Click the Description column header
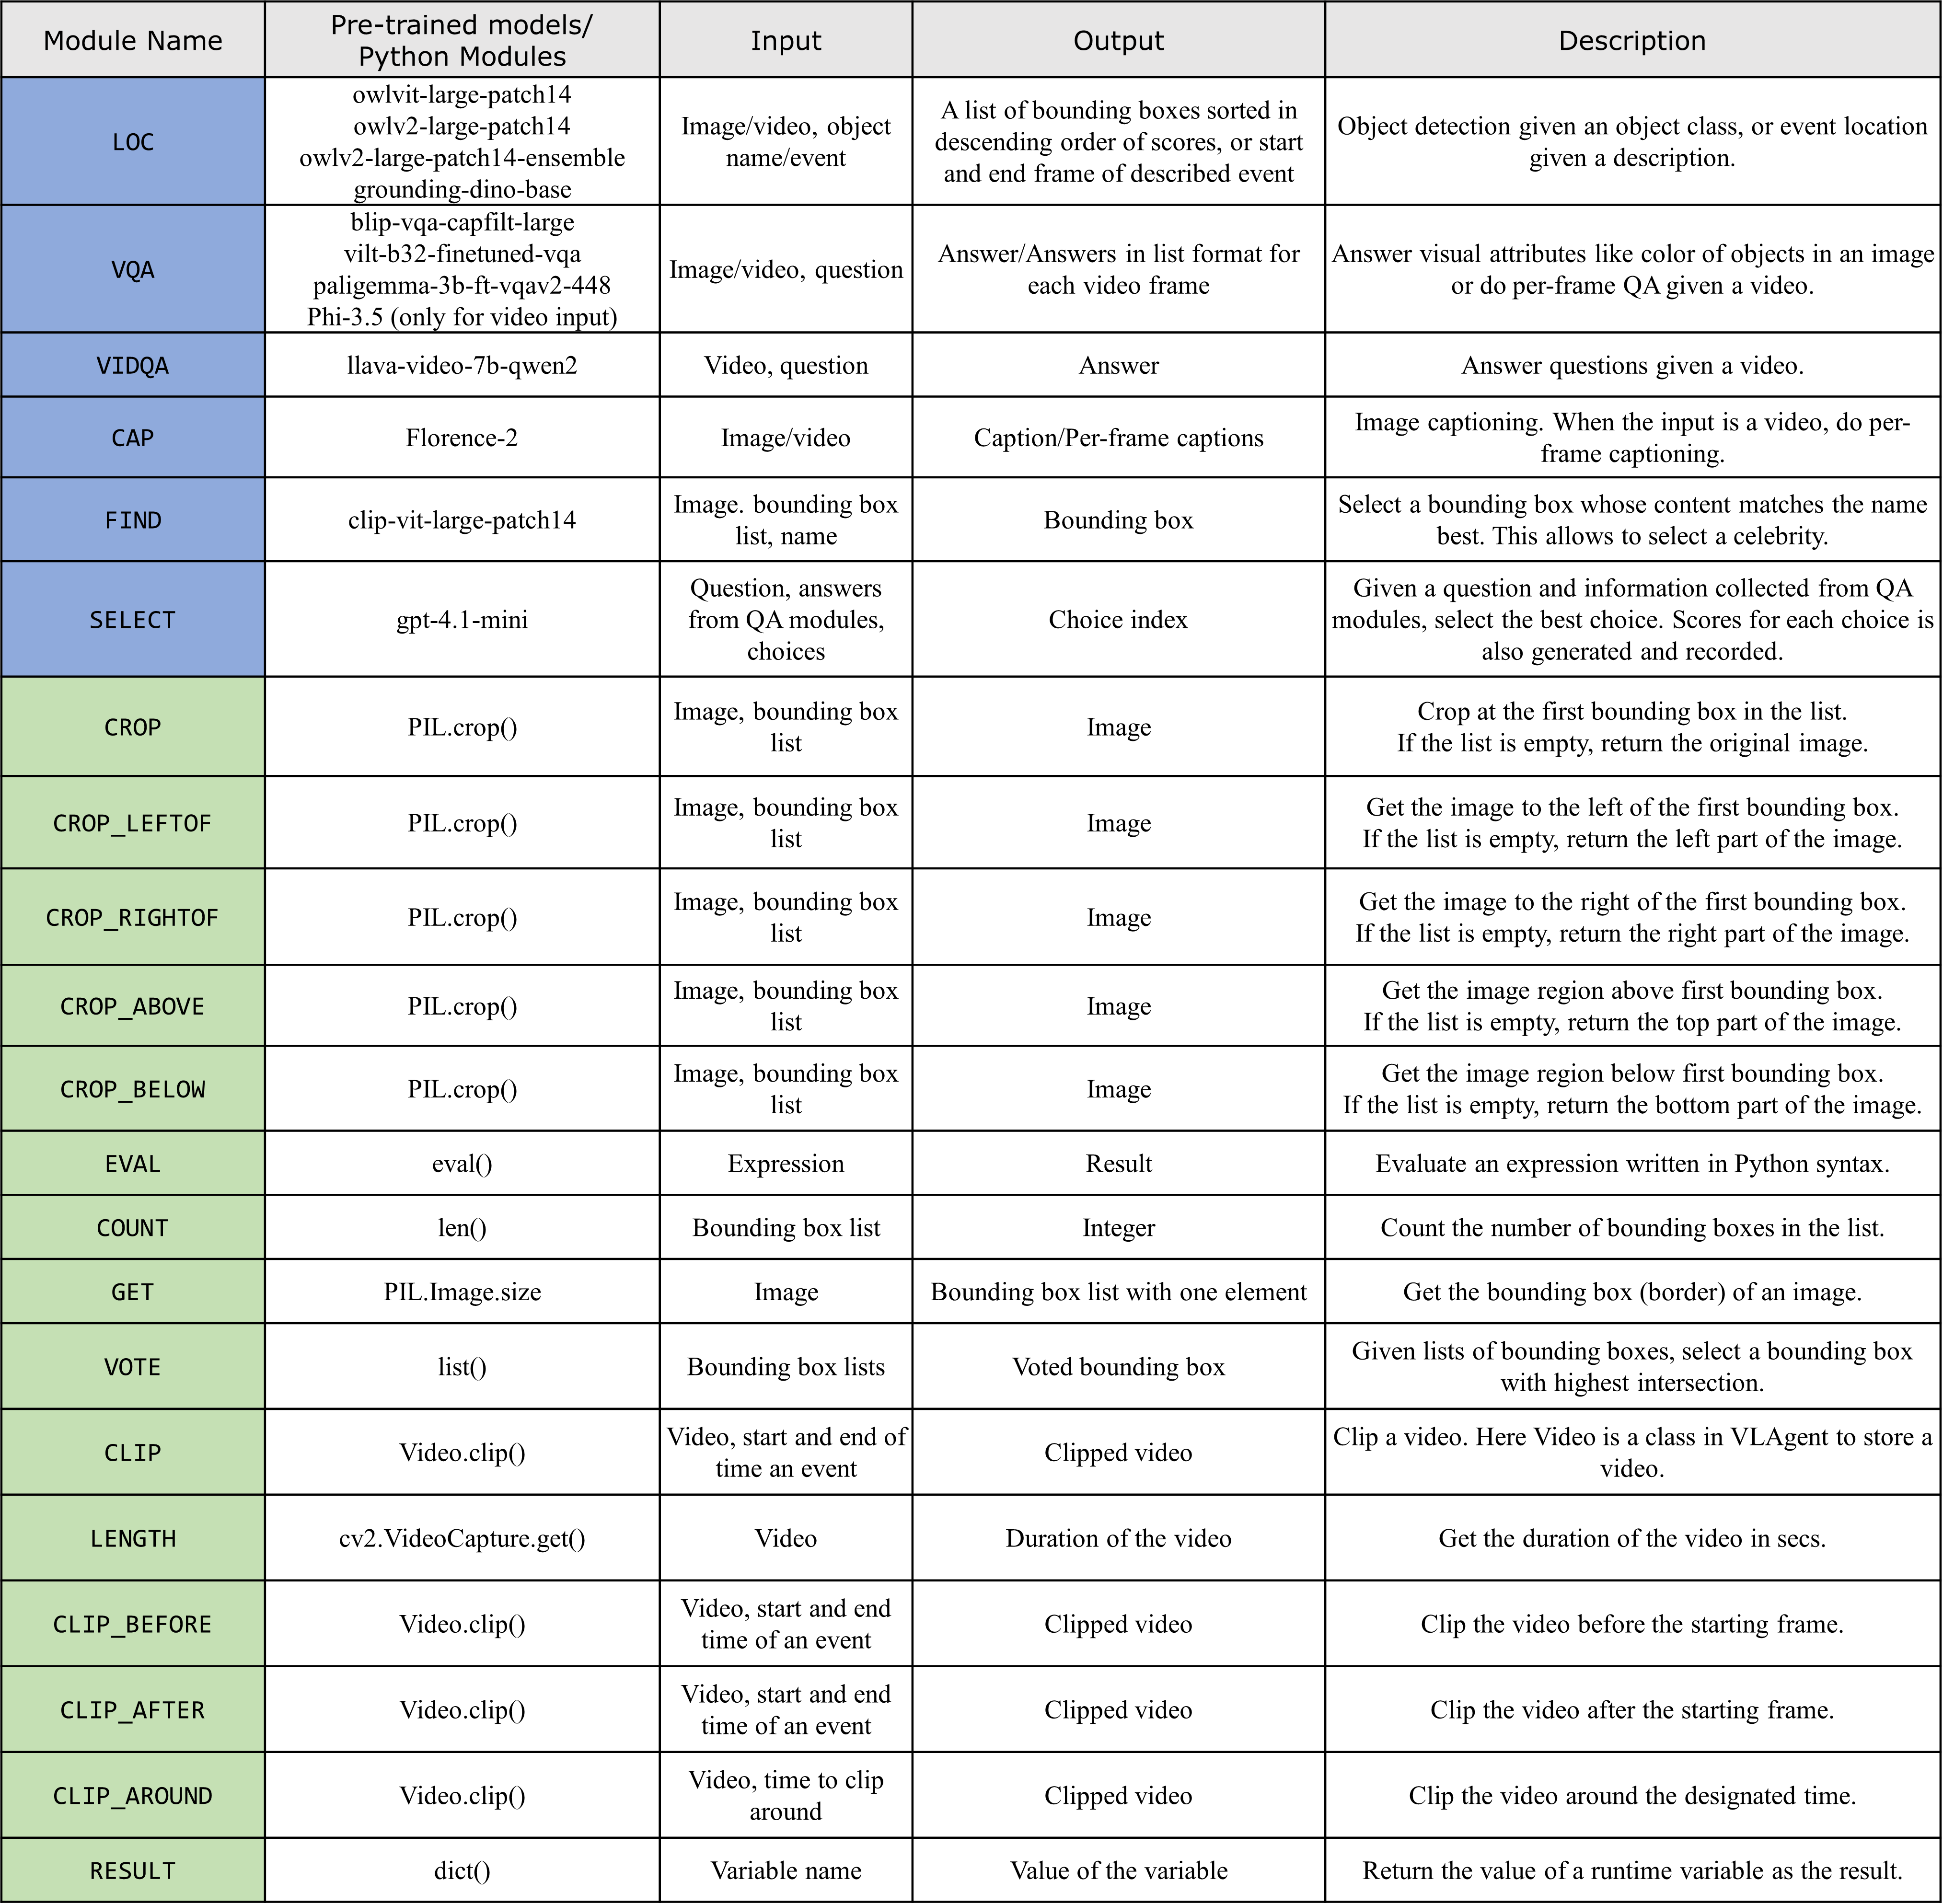 pos(1632,40)
